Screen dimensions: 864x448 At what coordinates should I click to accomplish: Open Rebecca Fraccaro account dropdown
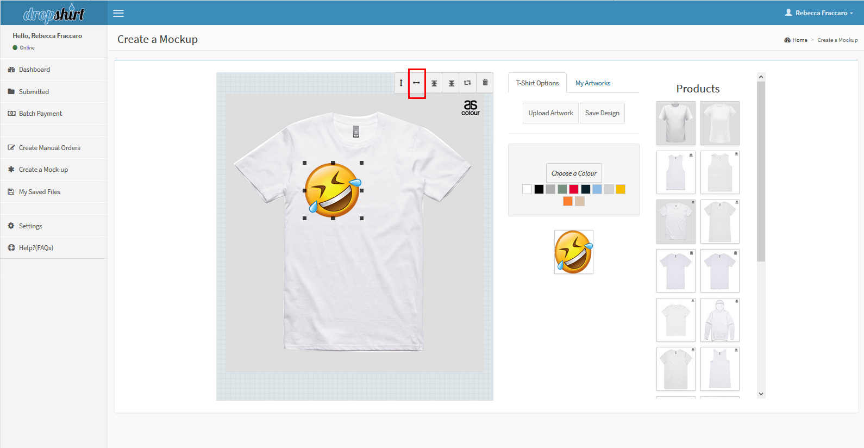819,13
